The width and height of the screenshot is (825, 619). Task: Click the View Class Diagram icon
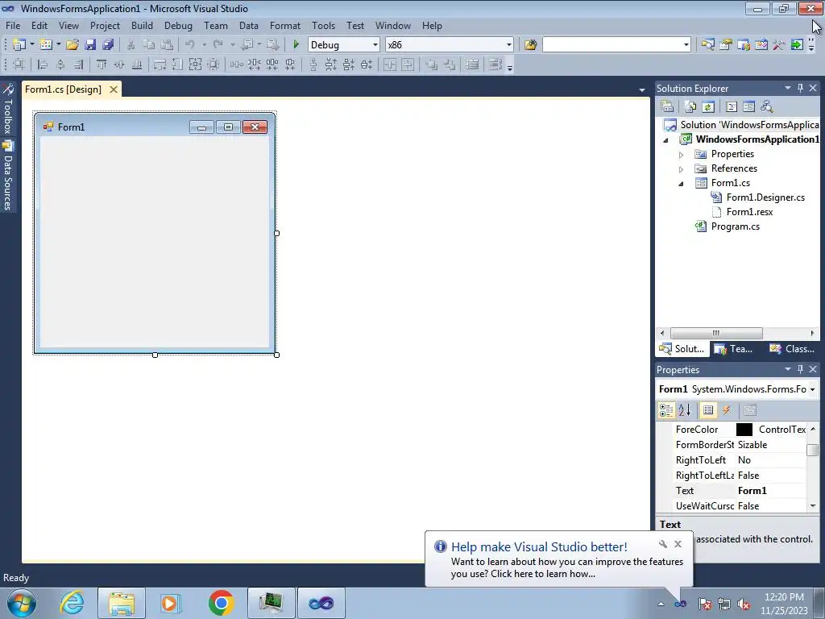coord(767,107)
